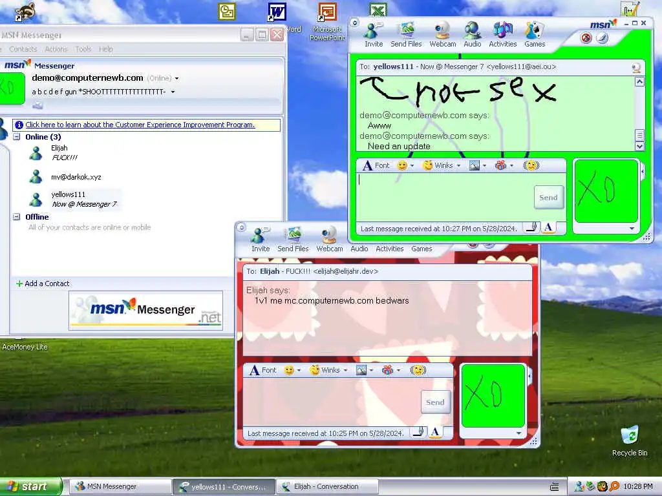The width and height of the screenshot is (662, 496).
Task: Click Send button in Elijah conversation
Action: [435, 402]
